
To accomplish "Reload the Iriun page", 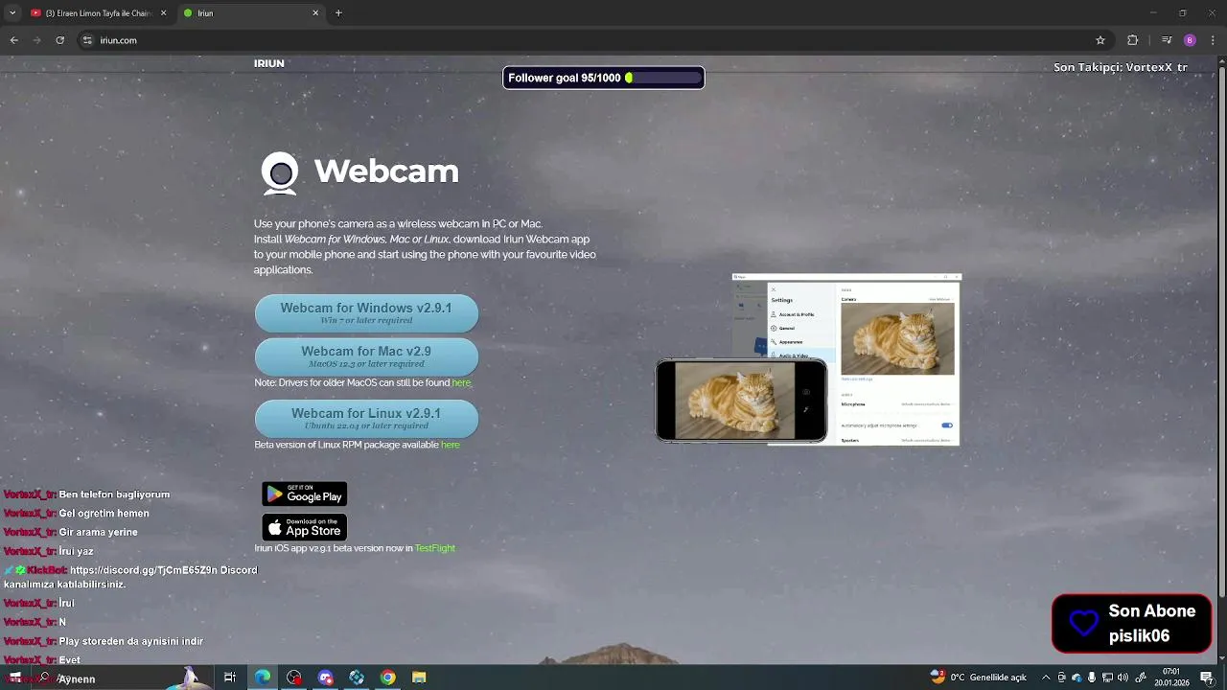I will [59, 40].
